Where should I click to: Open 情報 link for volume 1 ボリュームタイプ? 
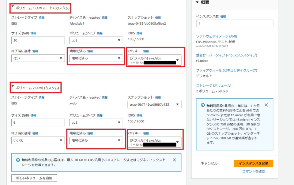pyautogui.click(x=100, y=33)
